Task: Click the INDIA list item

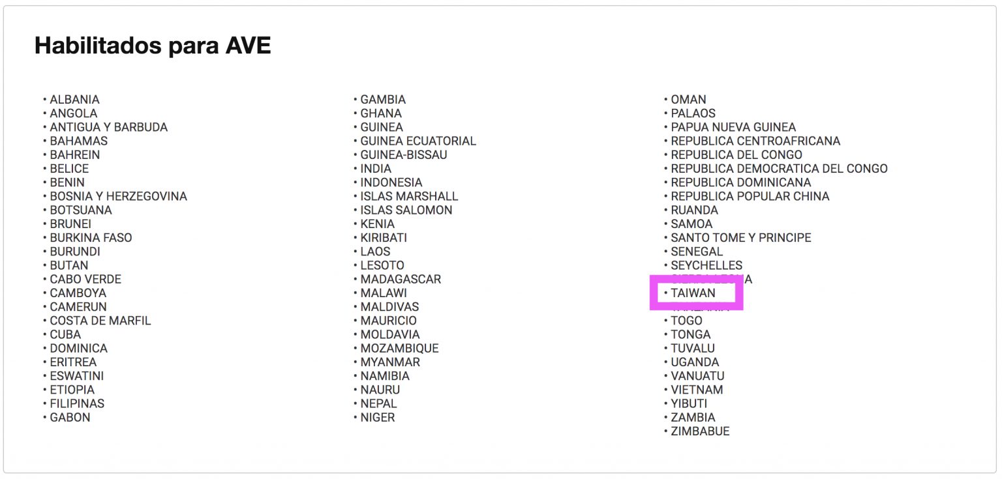Action: [x=376, y=169]
